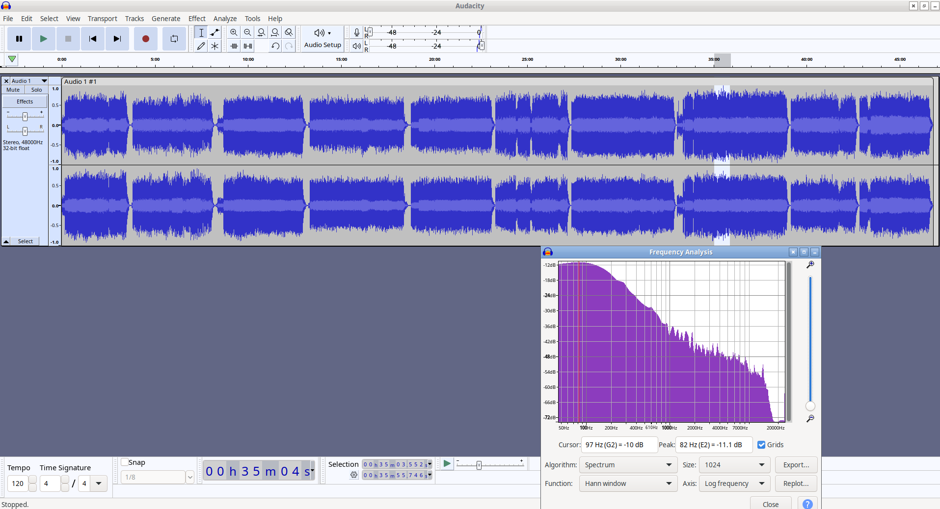
Task: Expand the Hann window function dropdown
Action: [628, 484]
